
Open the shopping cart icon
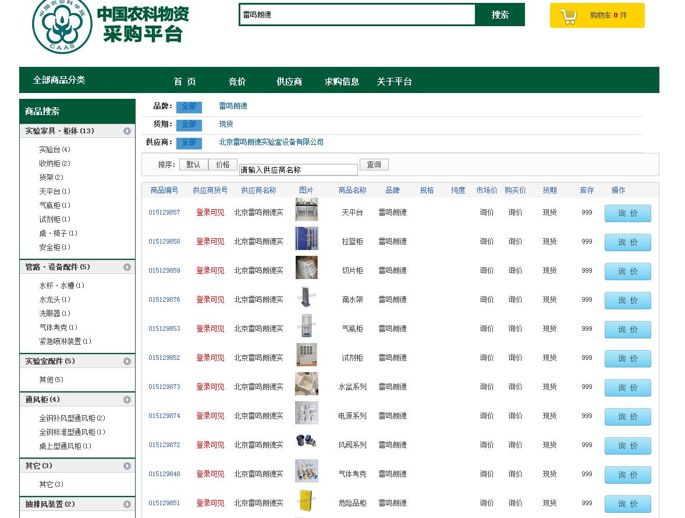(569, 16)
